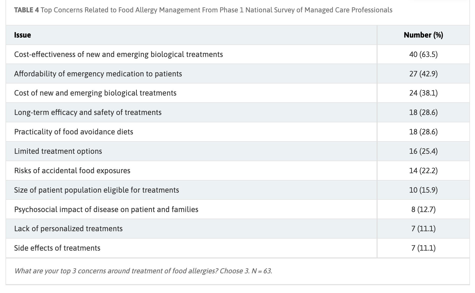The width and height of the screenshot is (475, 293).
Task: Click the 40 (63.5) value cell
Action: (x=423, y=54)
